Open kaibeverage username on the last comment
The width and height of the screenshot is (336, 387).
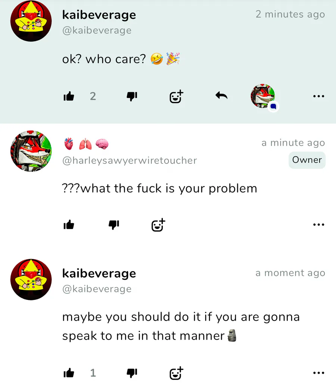pos(99,273)
